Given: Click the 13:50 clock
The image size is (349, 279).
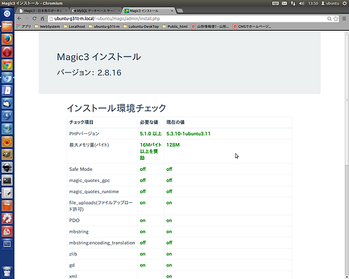Looking at the screenshot, I should click(x=313, y=3).
